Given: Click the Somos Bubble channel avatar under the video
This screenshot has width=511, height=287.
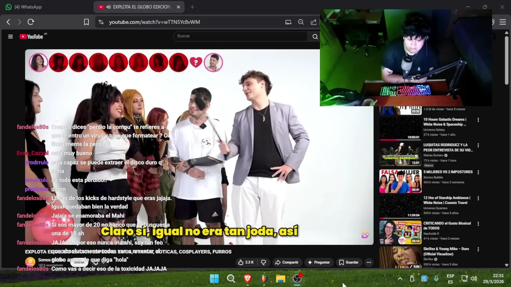Looking at the screenshot, I should (30, 262).
